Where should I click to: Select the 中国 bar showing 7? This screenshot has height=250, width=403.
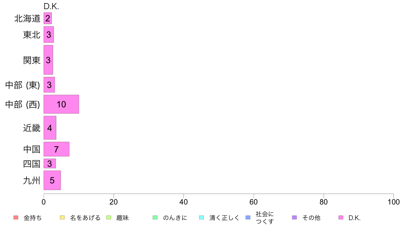coord(56,149)
